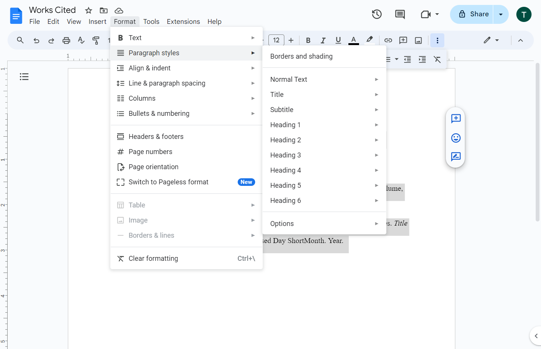Print the document with printer icon
Screen dimensions: 541x349
(66, 40)
